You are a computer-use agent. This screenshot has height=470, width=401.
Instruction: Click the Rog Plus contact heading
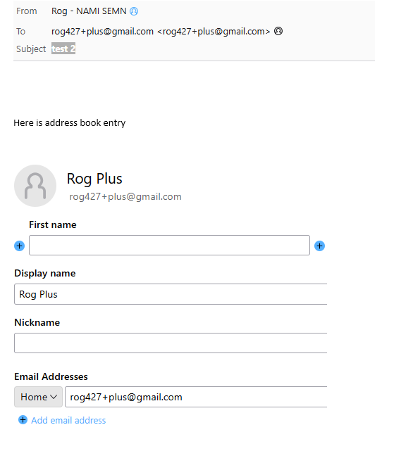pos(94,179)
